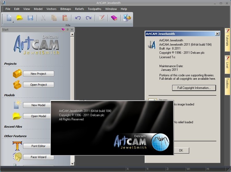Open the Edit menu
This screenshot has width=231, height=172.
click(17, 9)
